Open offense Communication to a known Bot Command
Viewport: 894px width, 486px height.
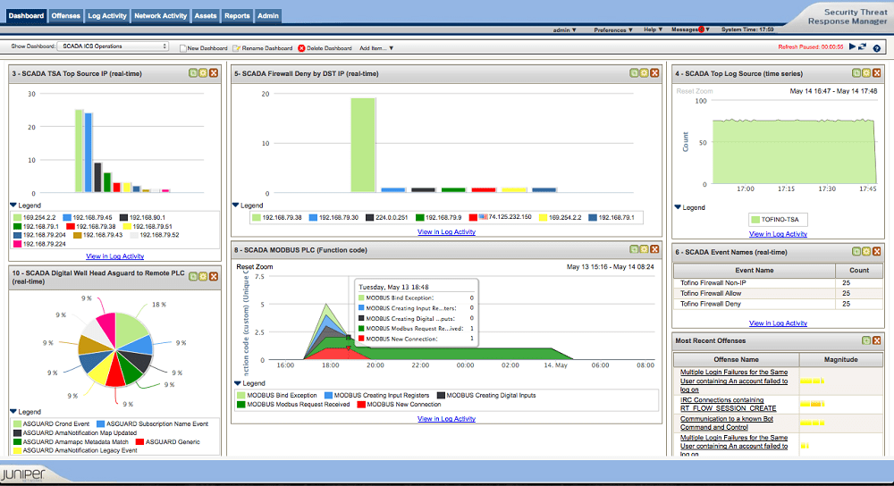[x=726, y=423]
